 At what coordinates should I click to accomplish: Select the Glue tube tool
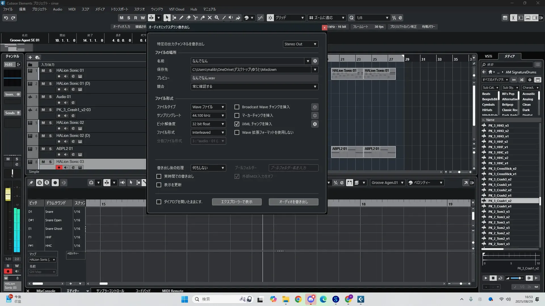[x=203, y=18]
